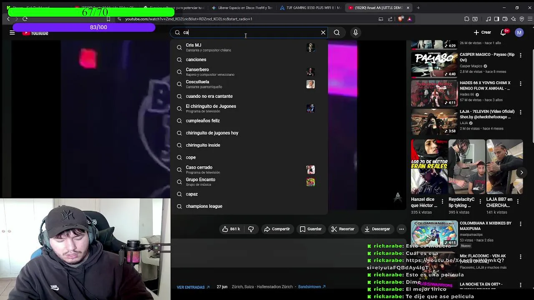Viewport: 534px width, 300px height.
Task: Reload the page in browser
Action: tap(25, 19)
